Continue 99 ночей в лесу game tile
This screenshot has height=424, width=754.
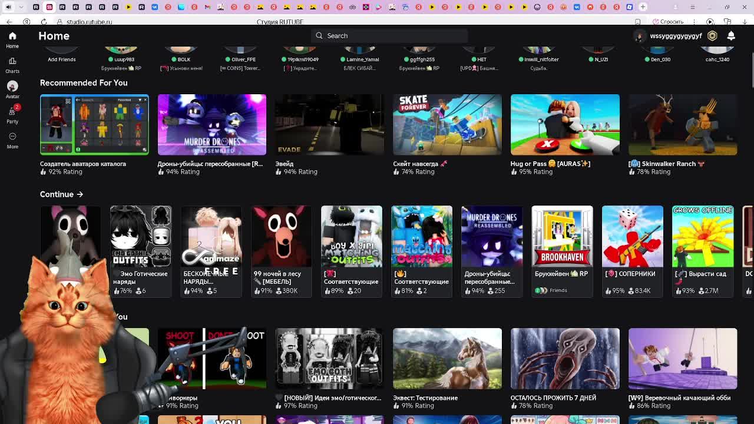(281, 251)
